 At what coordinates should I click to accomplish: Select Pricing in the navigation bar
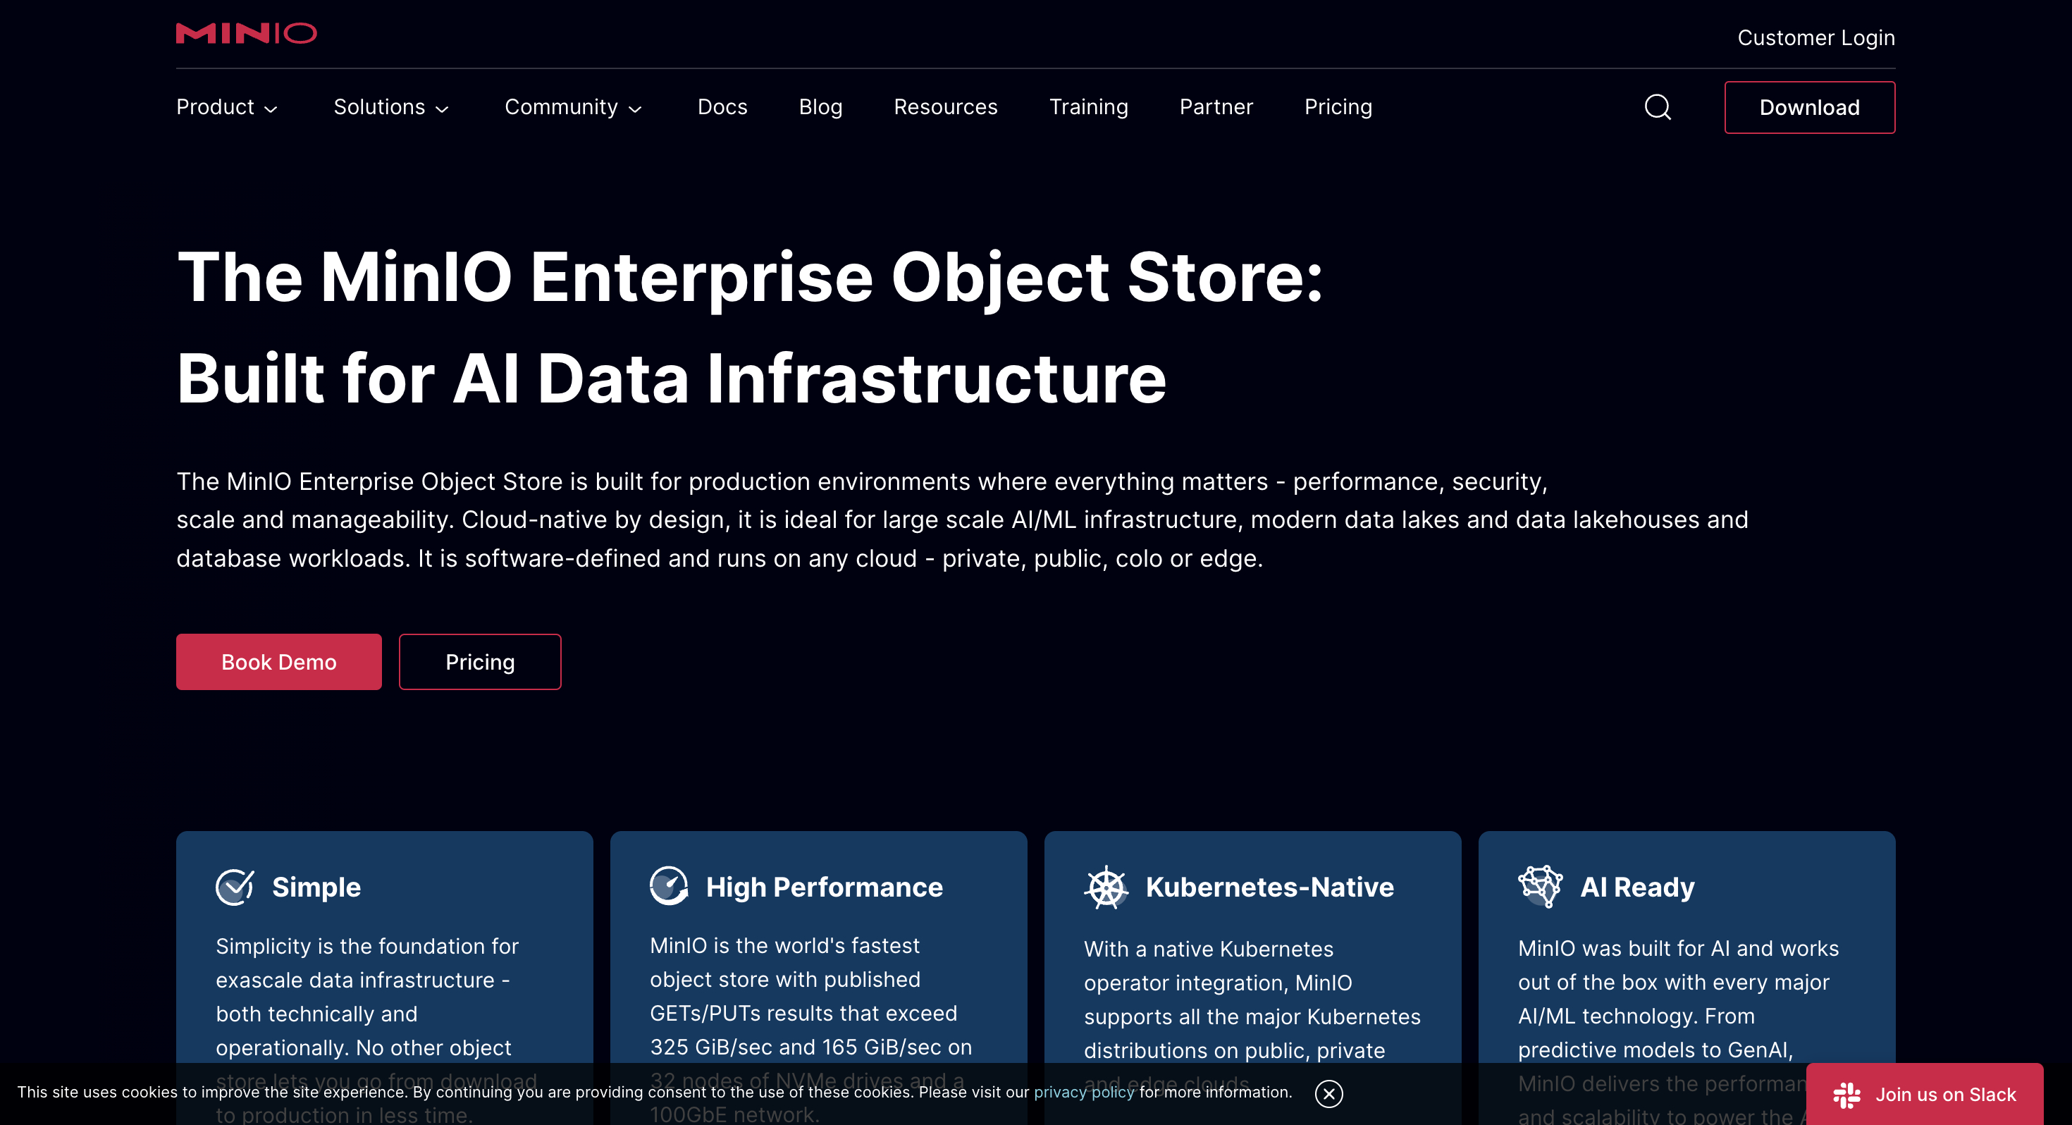(1338, 107)
